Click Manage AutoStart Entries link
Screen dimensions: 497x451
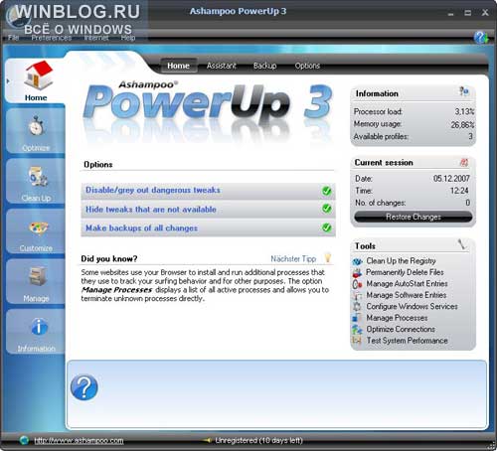(x=407, y=284)
